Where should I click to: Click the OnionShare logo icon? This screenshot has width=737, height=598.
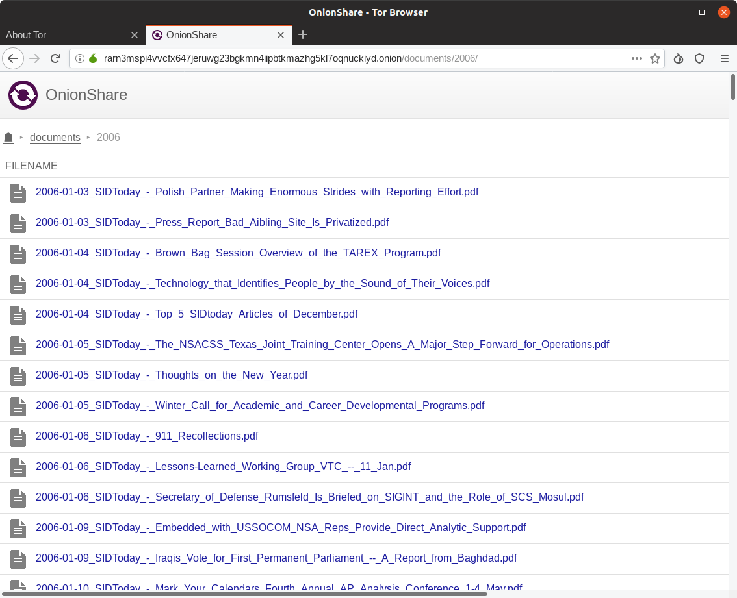tap(23, 95)
